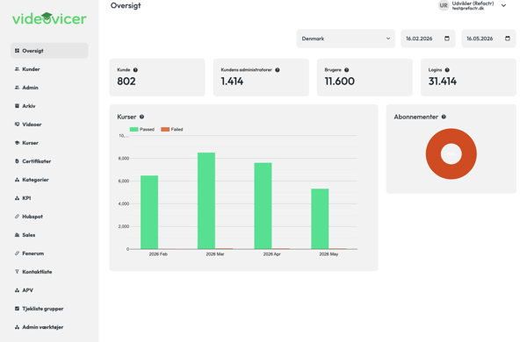Click the Kategorier hierarchy icon
Viewport: 527px width, 342px height.
coord(17,180)
